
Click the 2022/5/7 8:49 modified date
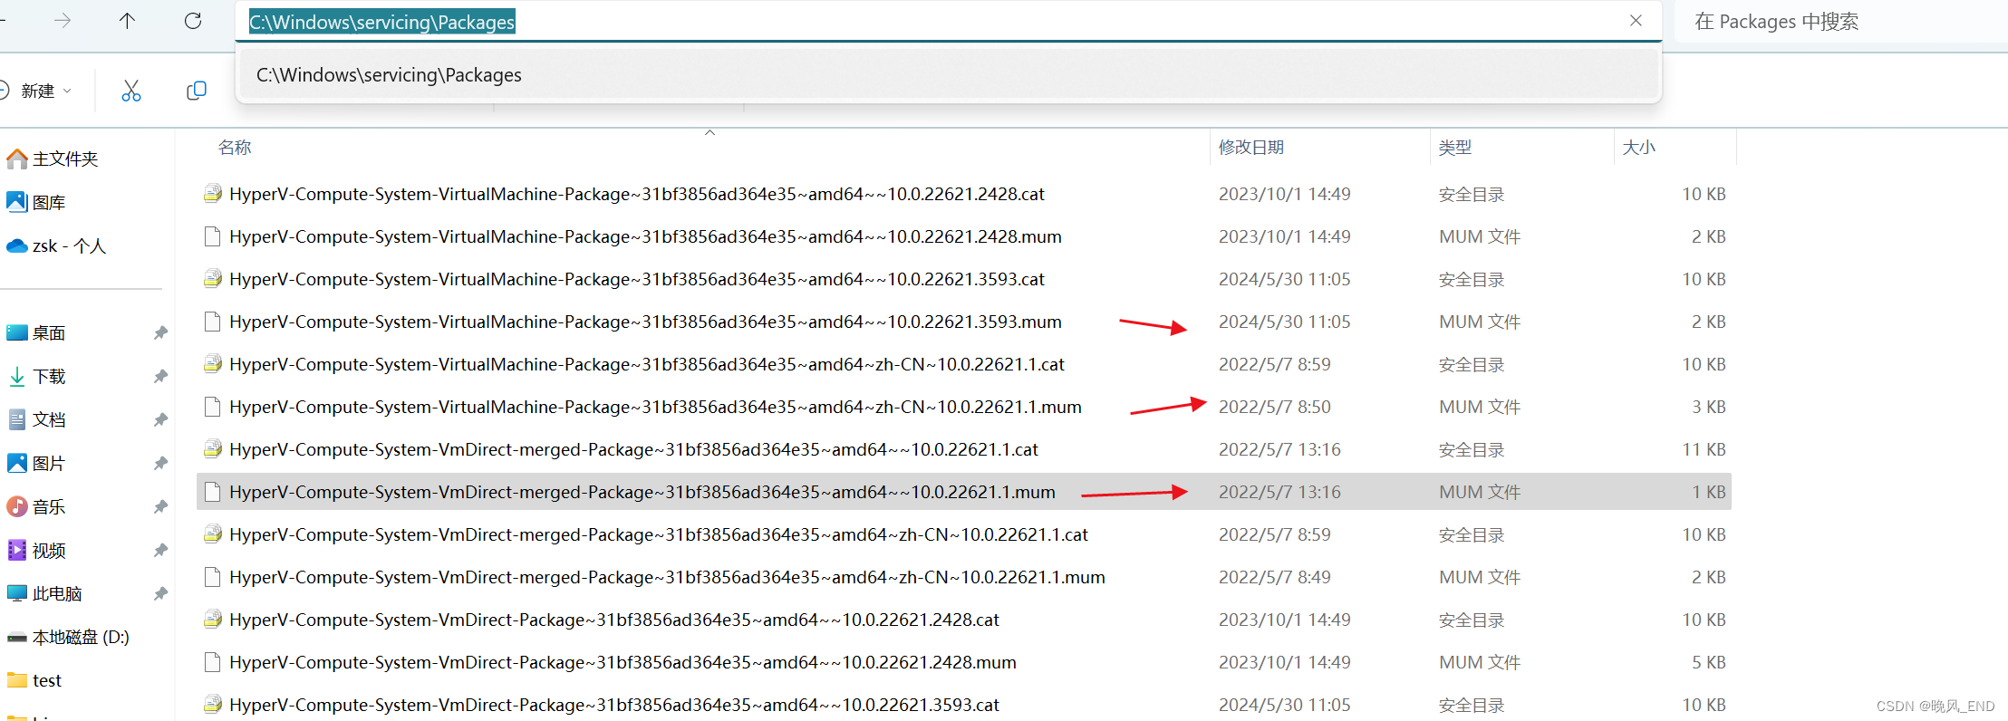click(x=1274, y=577)
